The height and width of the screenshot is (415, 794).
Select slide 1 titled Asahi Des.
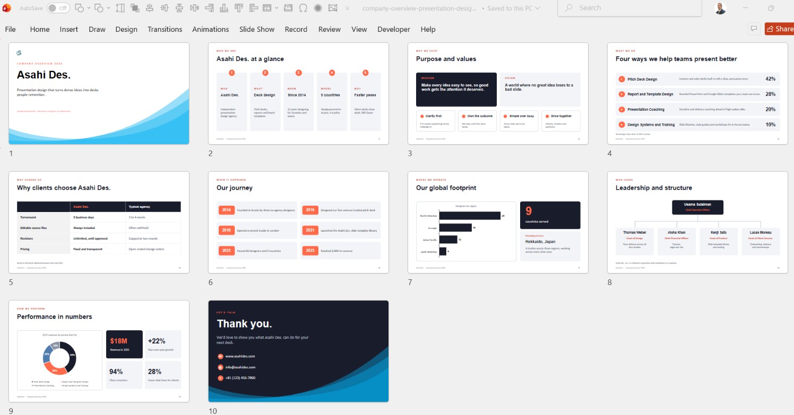click(99, 93)
